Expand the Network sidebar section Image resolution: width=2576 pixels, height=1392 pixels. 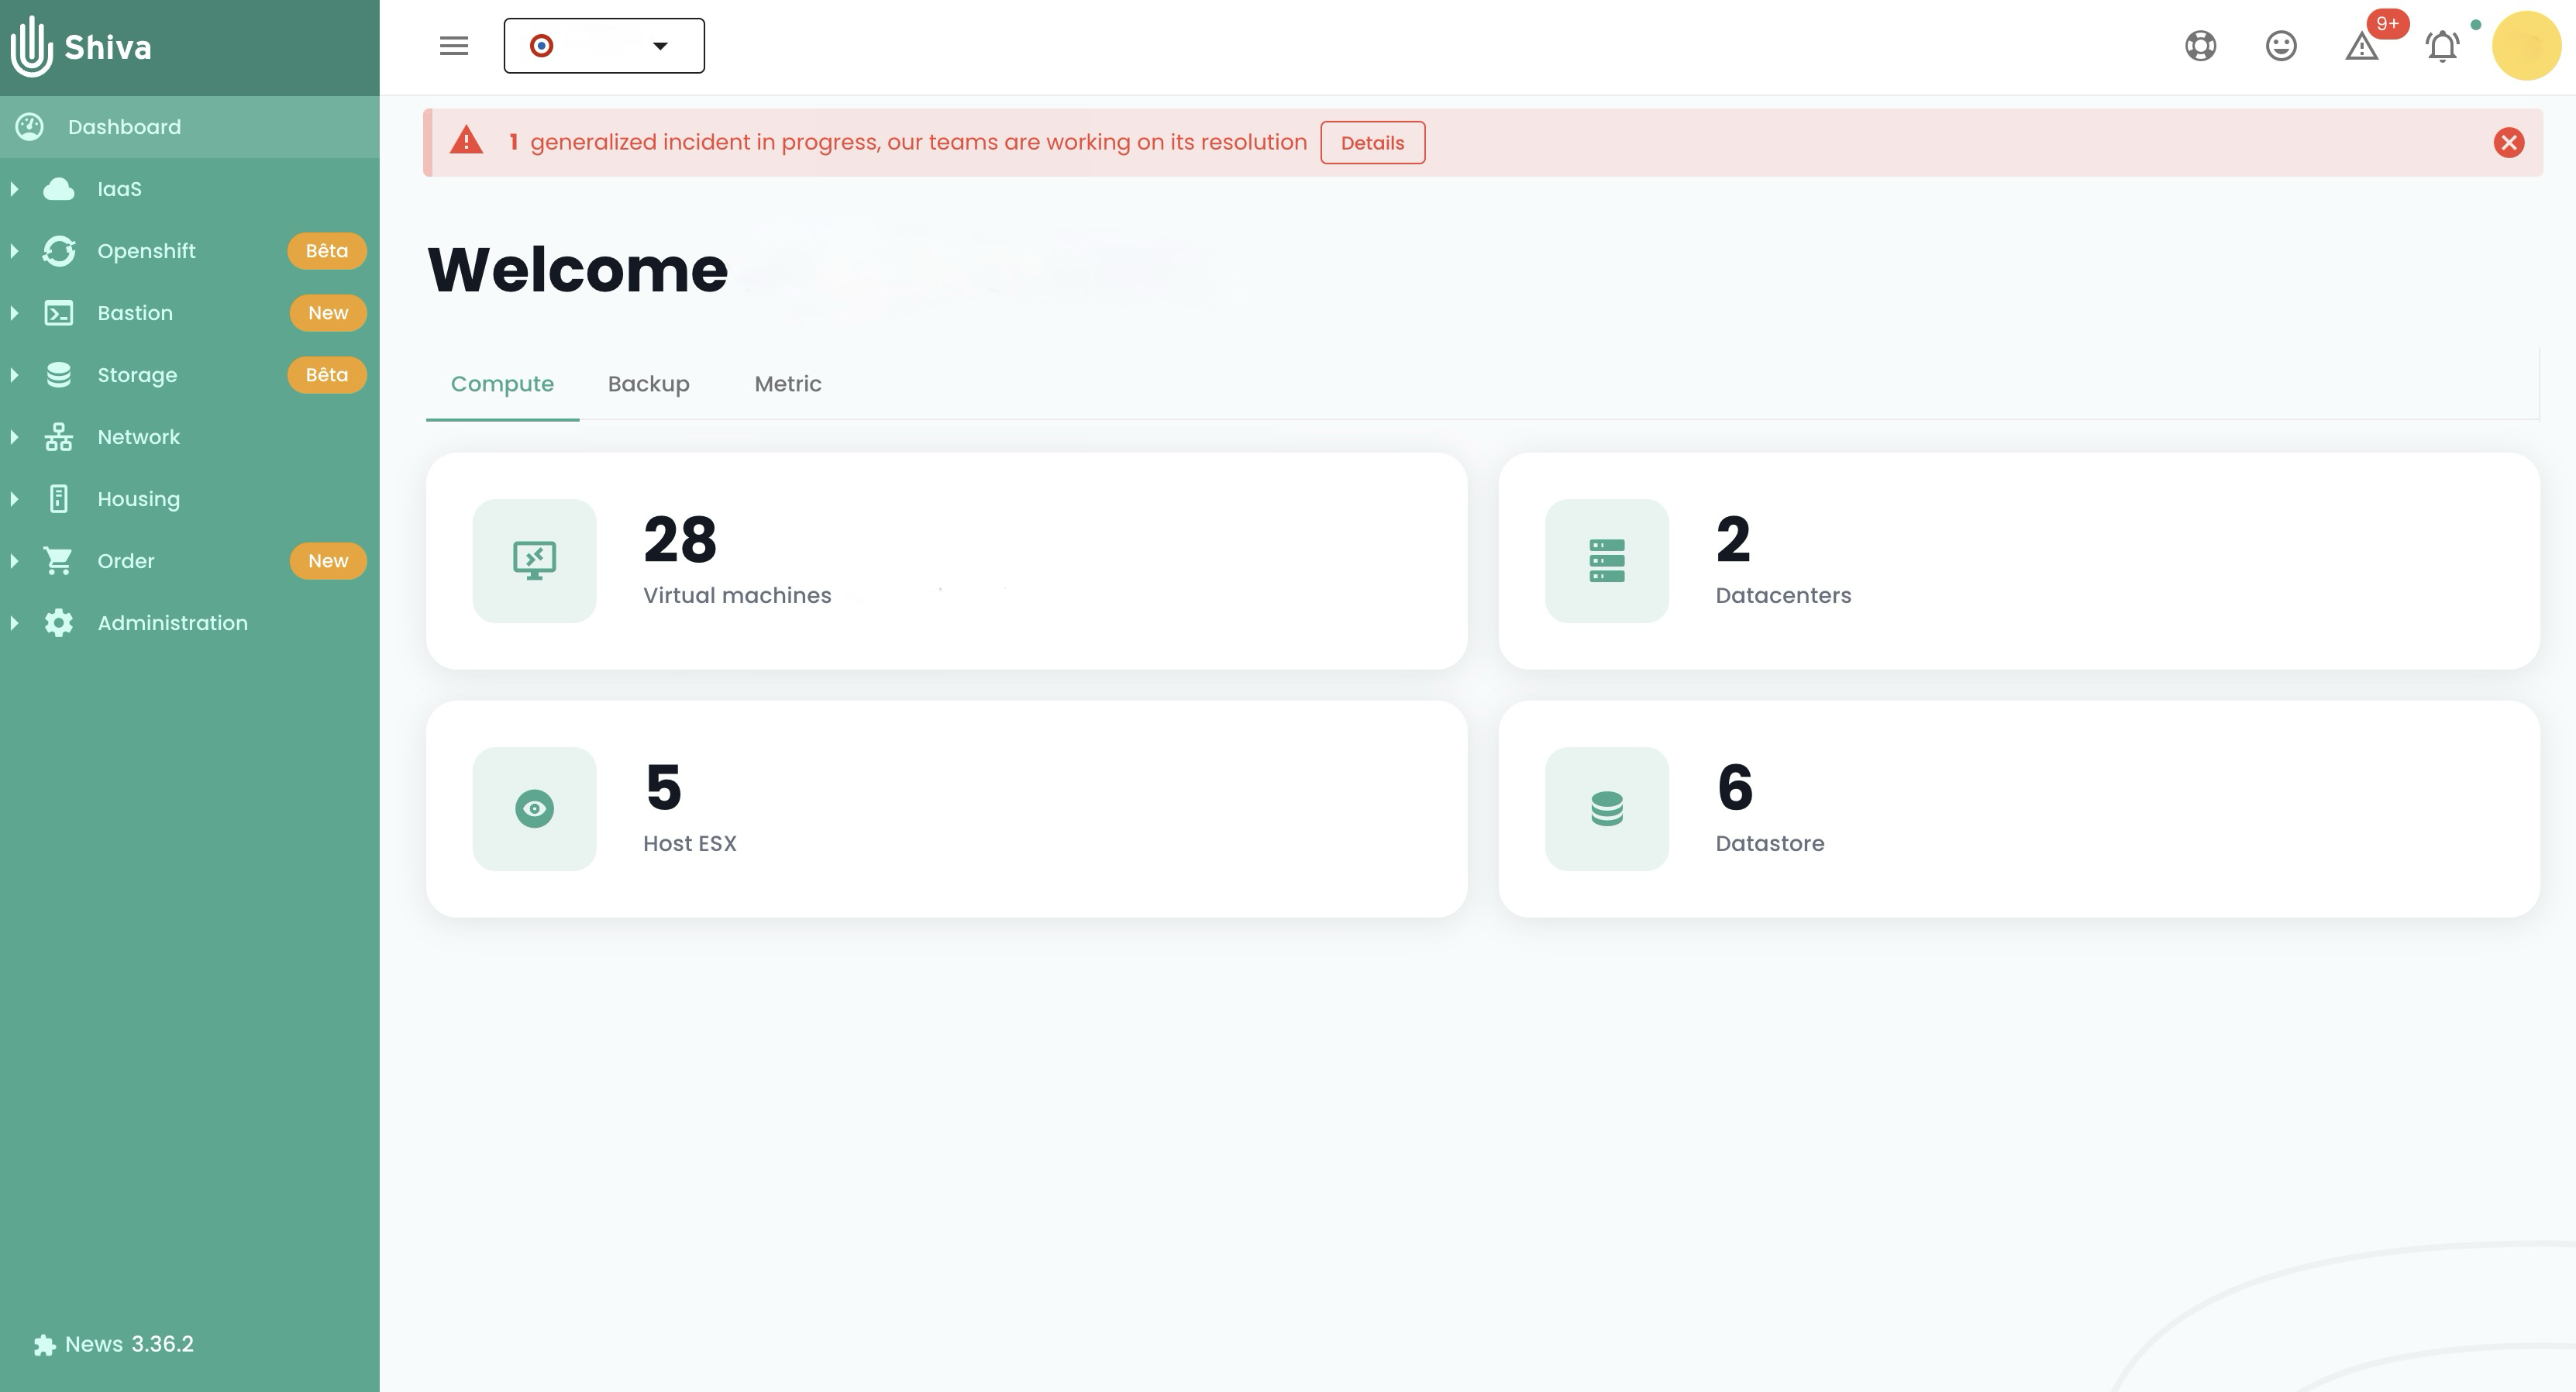click(x=138, y=437)
